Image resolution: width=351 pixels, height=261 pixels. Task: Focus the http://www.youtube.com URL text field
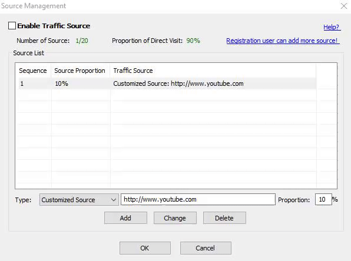pyautogui.click(x=198, y=199)
